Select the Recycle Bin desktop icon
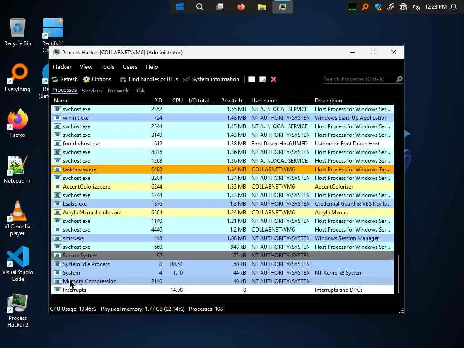The width and height of the screenshot is (464, 348). click(18, 32)
